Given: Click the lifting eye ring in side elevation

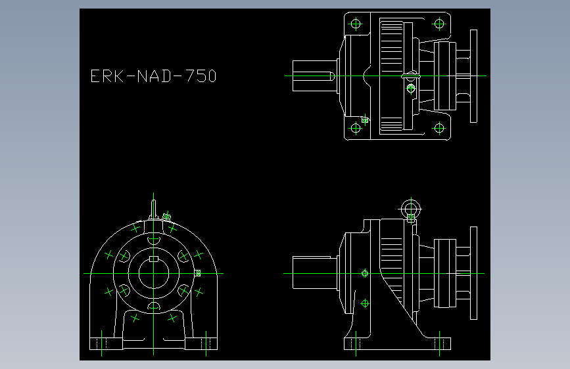Looking at the screenshot, I should [x=411, y=209].
